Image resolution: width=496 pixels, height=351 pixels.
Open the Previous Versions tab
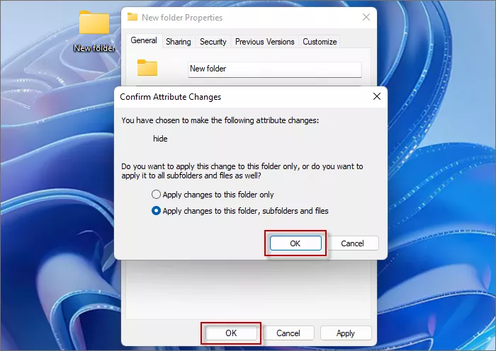[264, 42]
